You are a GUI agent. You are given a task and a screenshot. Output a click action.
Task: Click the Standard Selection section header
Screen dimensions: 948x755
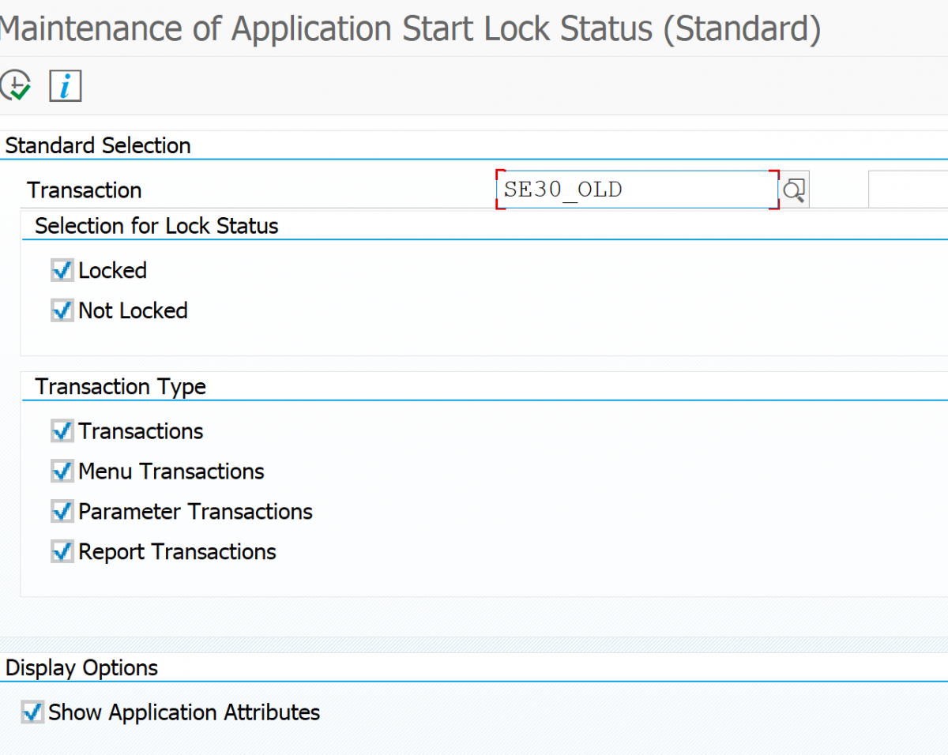point(98,145)
